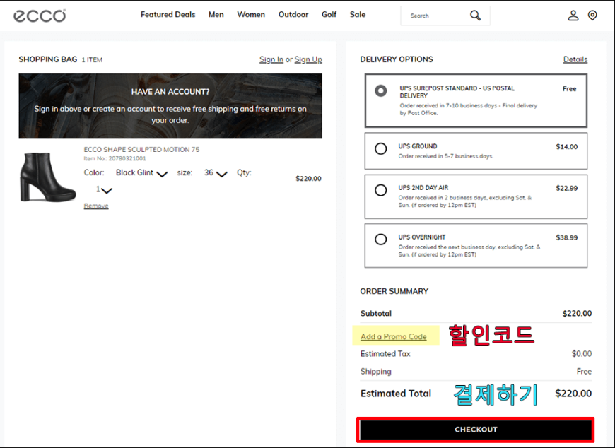The image size is (615, 448).
Task: Open the Men menu
Action: click(x=216, y=15)
